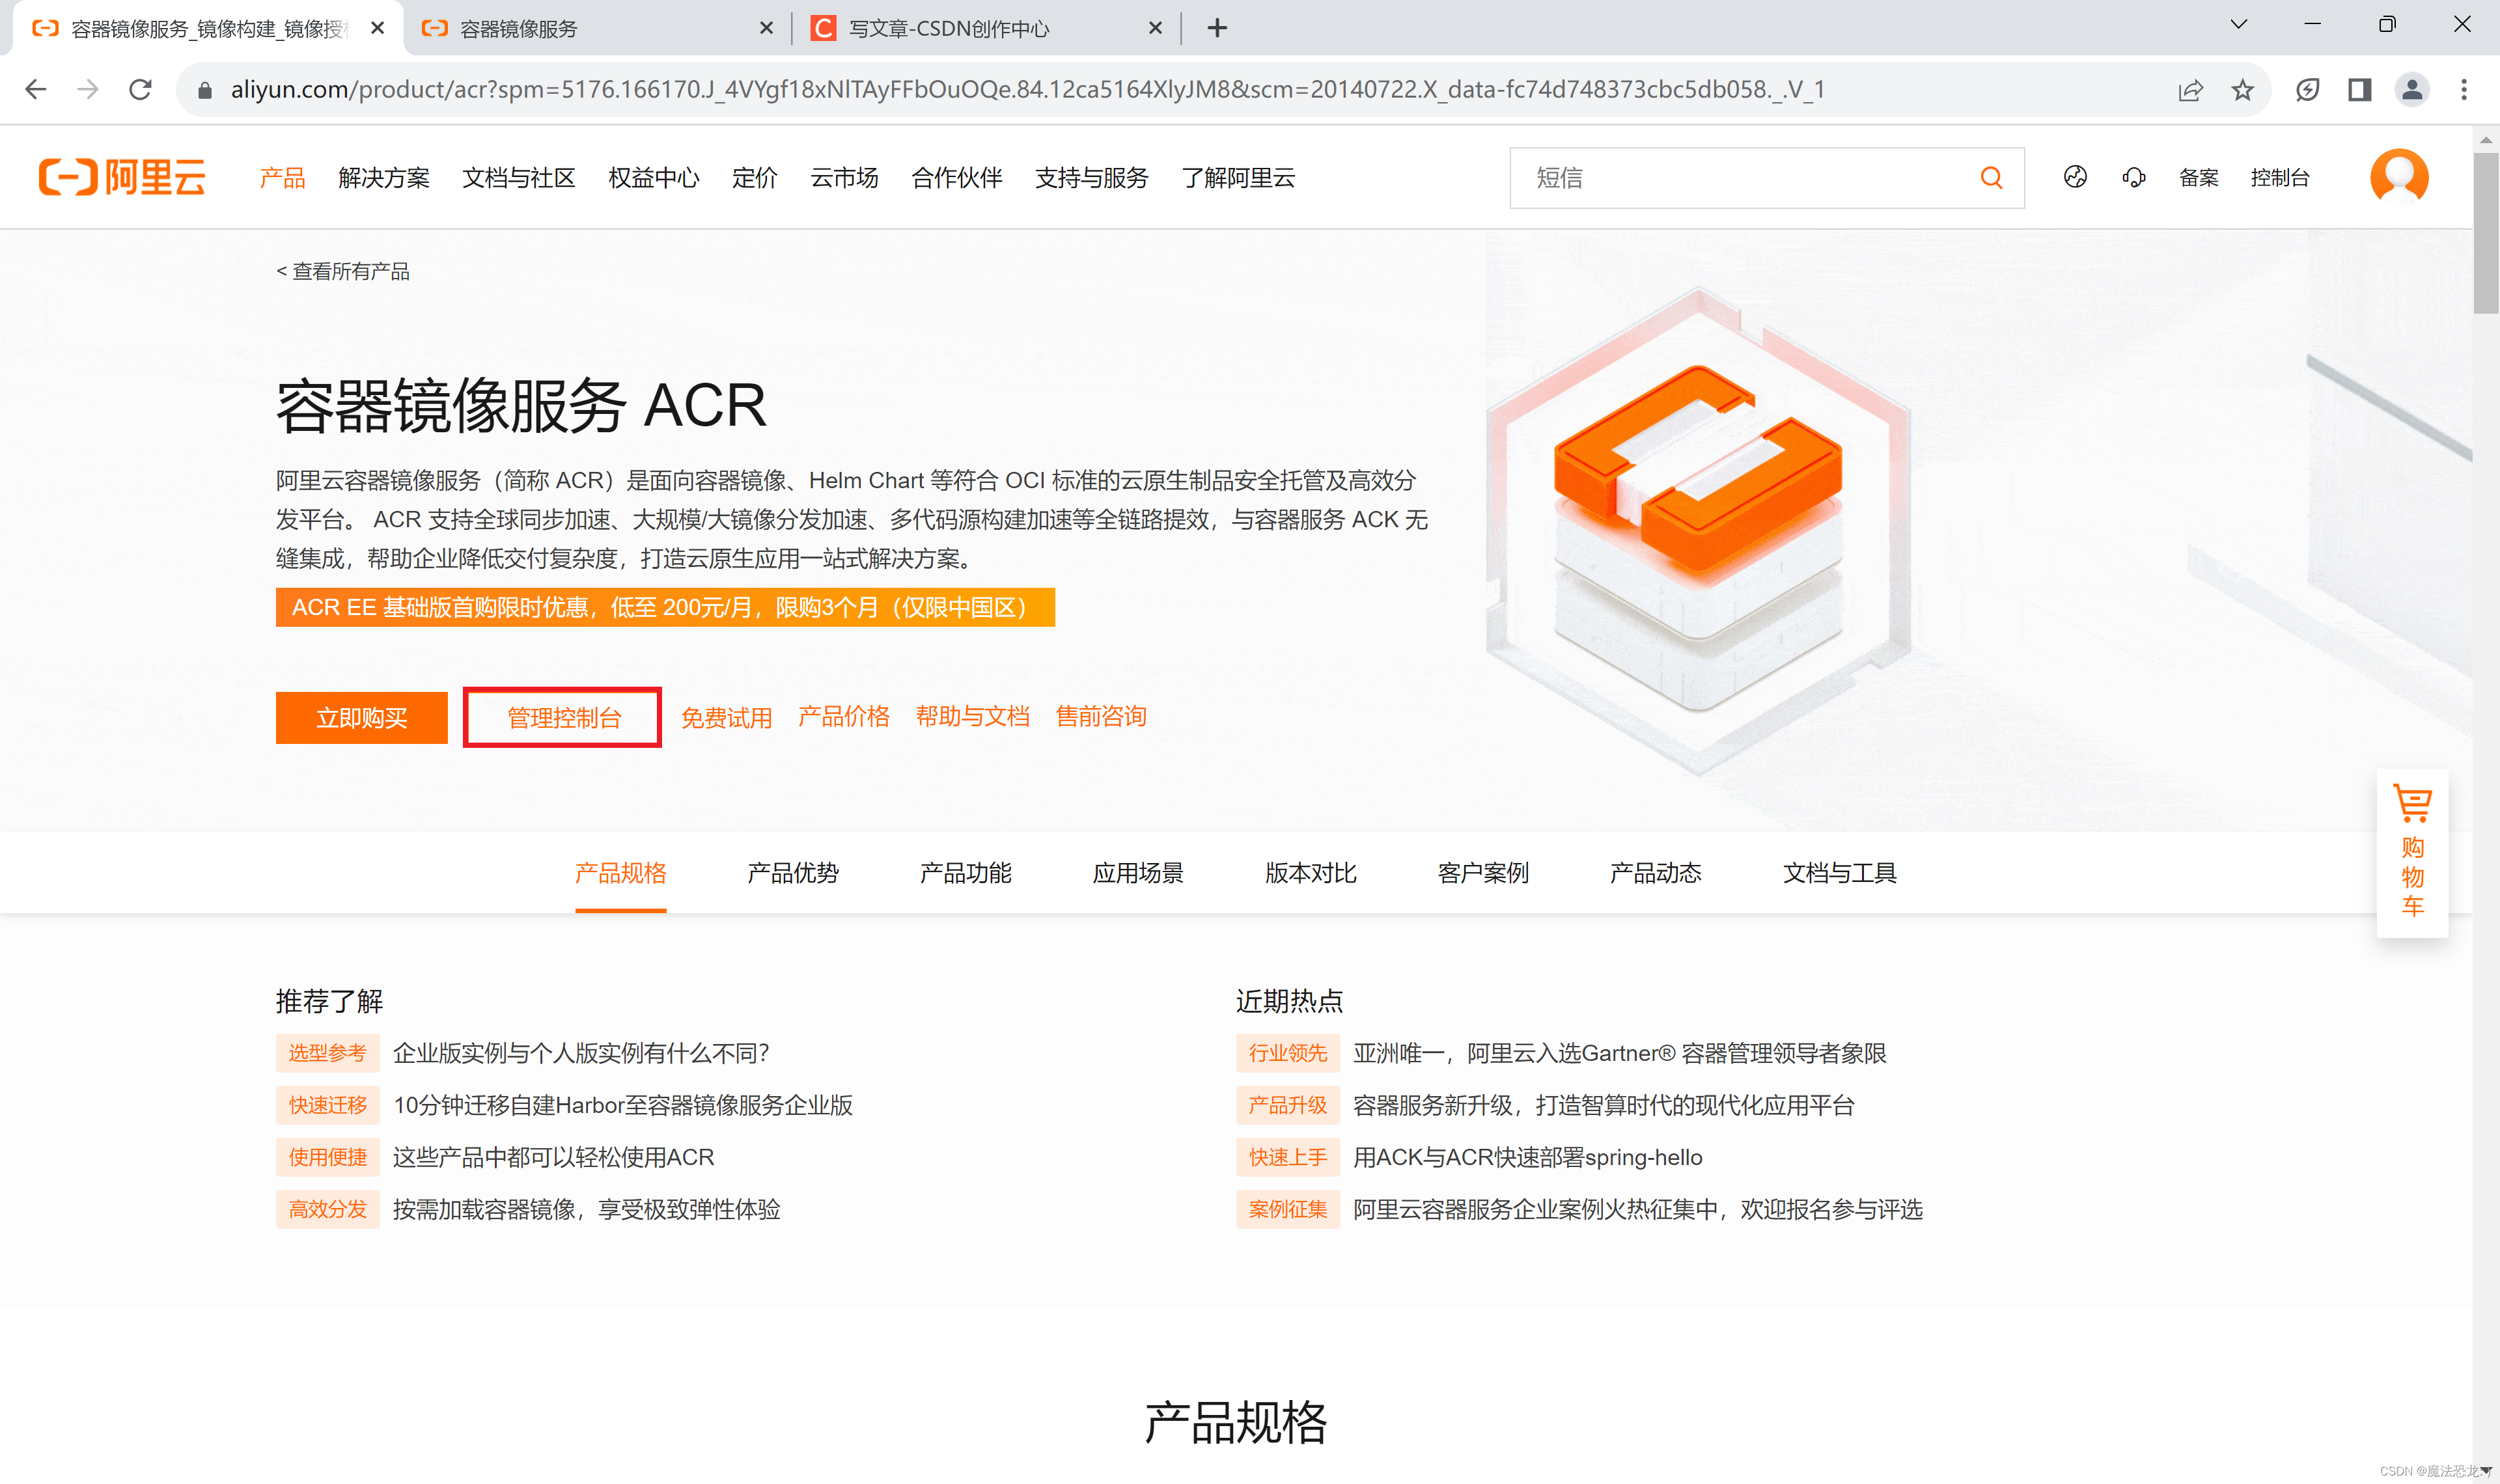
Task: Open Chrome side panel icon
Action: point(2359,90)
